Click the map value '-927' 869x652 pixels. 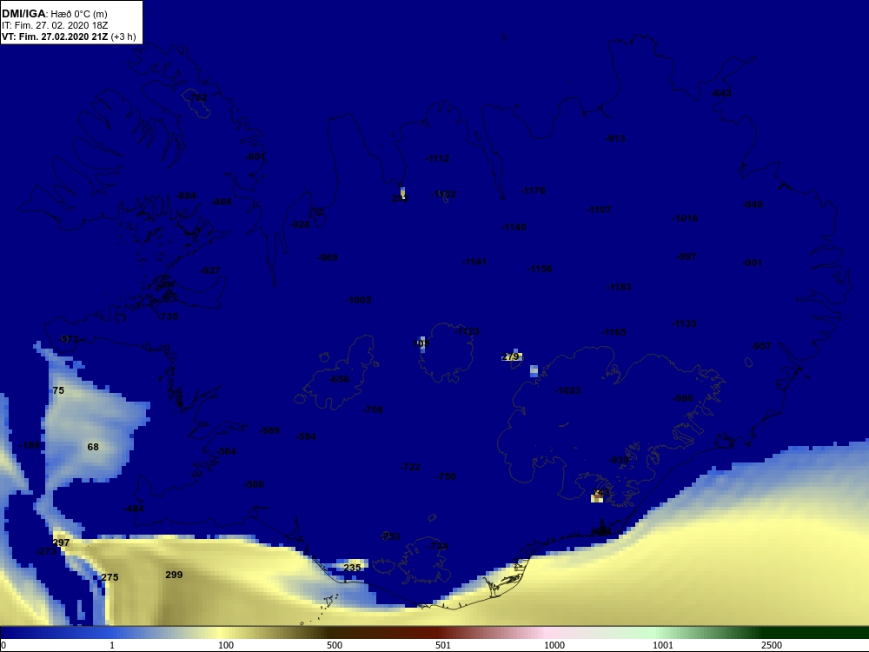point(210,270)
